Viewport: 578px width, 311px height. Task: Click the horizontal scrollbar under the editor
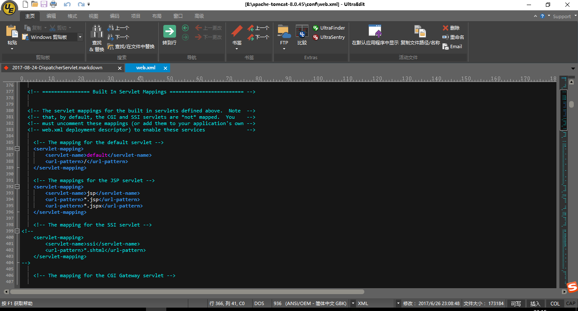[x=187, y=292]
